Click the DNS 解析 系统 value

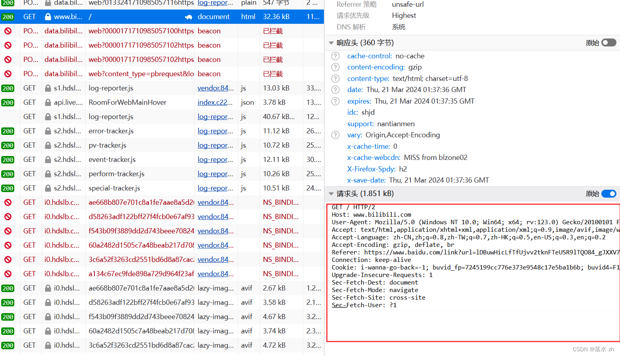[399, 27]
